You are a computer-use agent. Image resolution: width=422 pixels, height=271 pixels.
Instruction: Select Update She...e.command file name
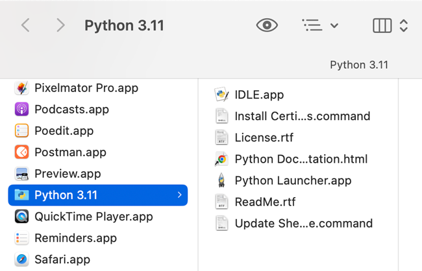pos(304,224)
